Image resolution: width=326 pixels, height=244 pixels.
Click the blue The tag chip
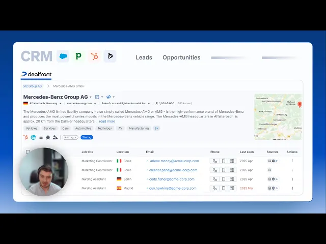87,137
